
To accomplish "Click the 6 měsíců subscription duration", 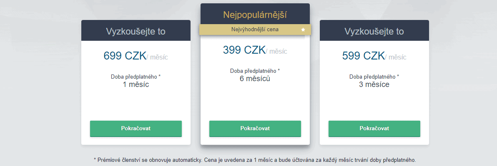I will click(x=255, y=78).
